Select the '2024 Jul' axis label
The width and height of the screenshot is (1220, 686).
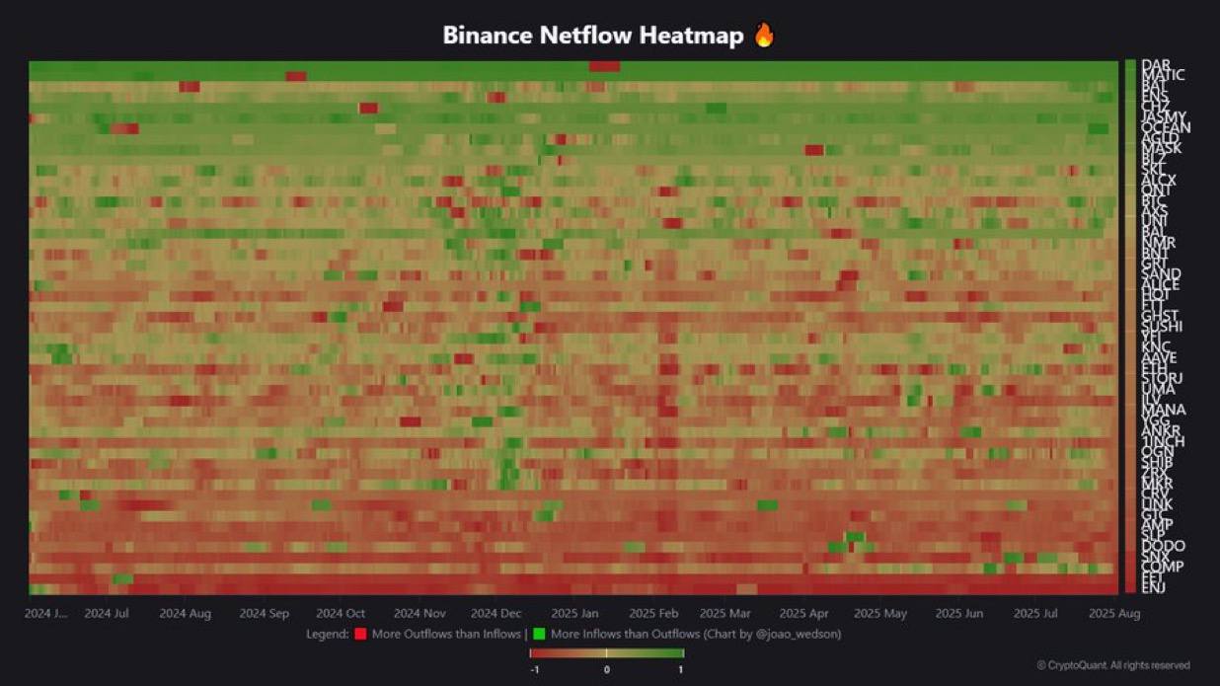pyautogui.click(x=107, y=613)
